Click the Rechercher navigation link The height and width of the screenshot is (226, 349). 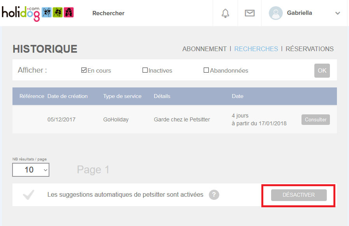(x=108, y=13)
